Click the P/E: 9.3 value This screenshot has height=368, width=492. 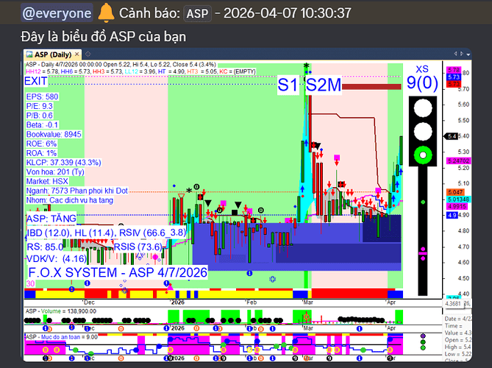coord(39,106)
